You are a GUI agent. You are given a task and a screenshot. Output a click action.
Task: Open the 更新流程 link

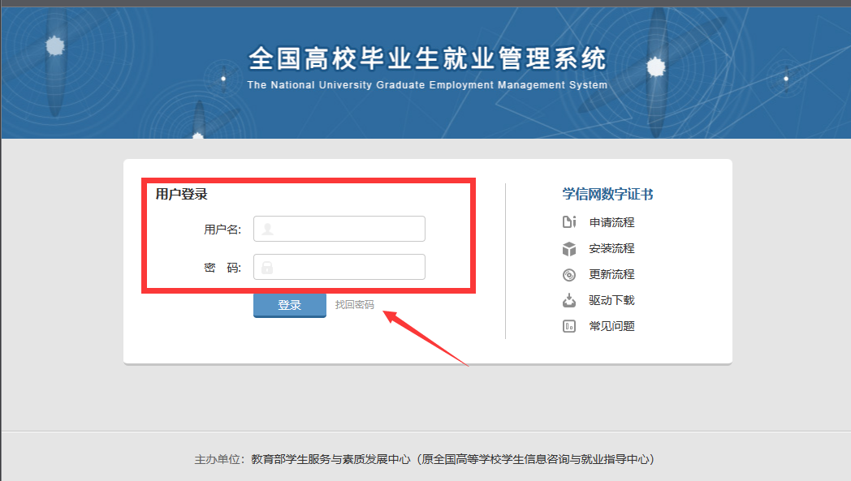coord(611,274)
